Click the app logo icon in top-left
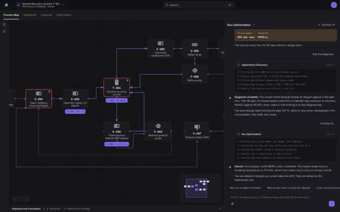Image resolution: width=340 pixels, height=212 pixels. (x=6, y=5)
